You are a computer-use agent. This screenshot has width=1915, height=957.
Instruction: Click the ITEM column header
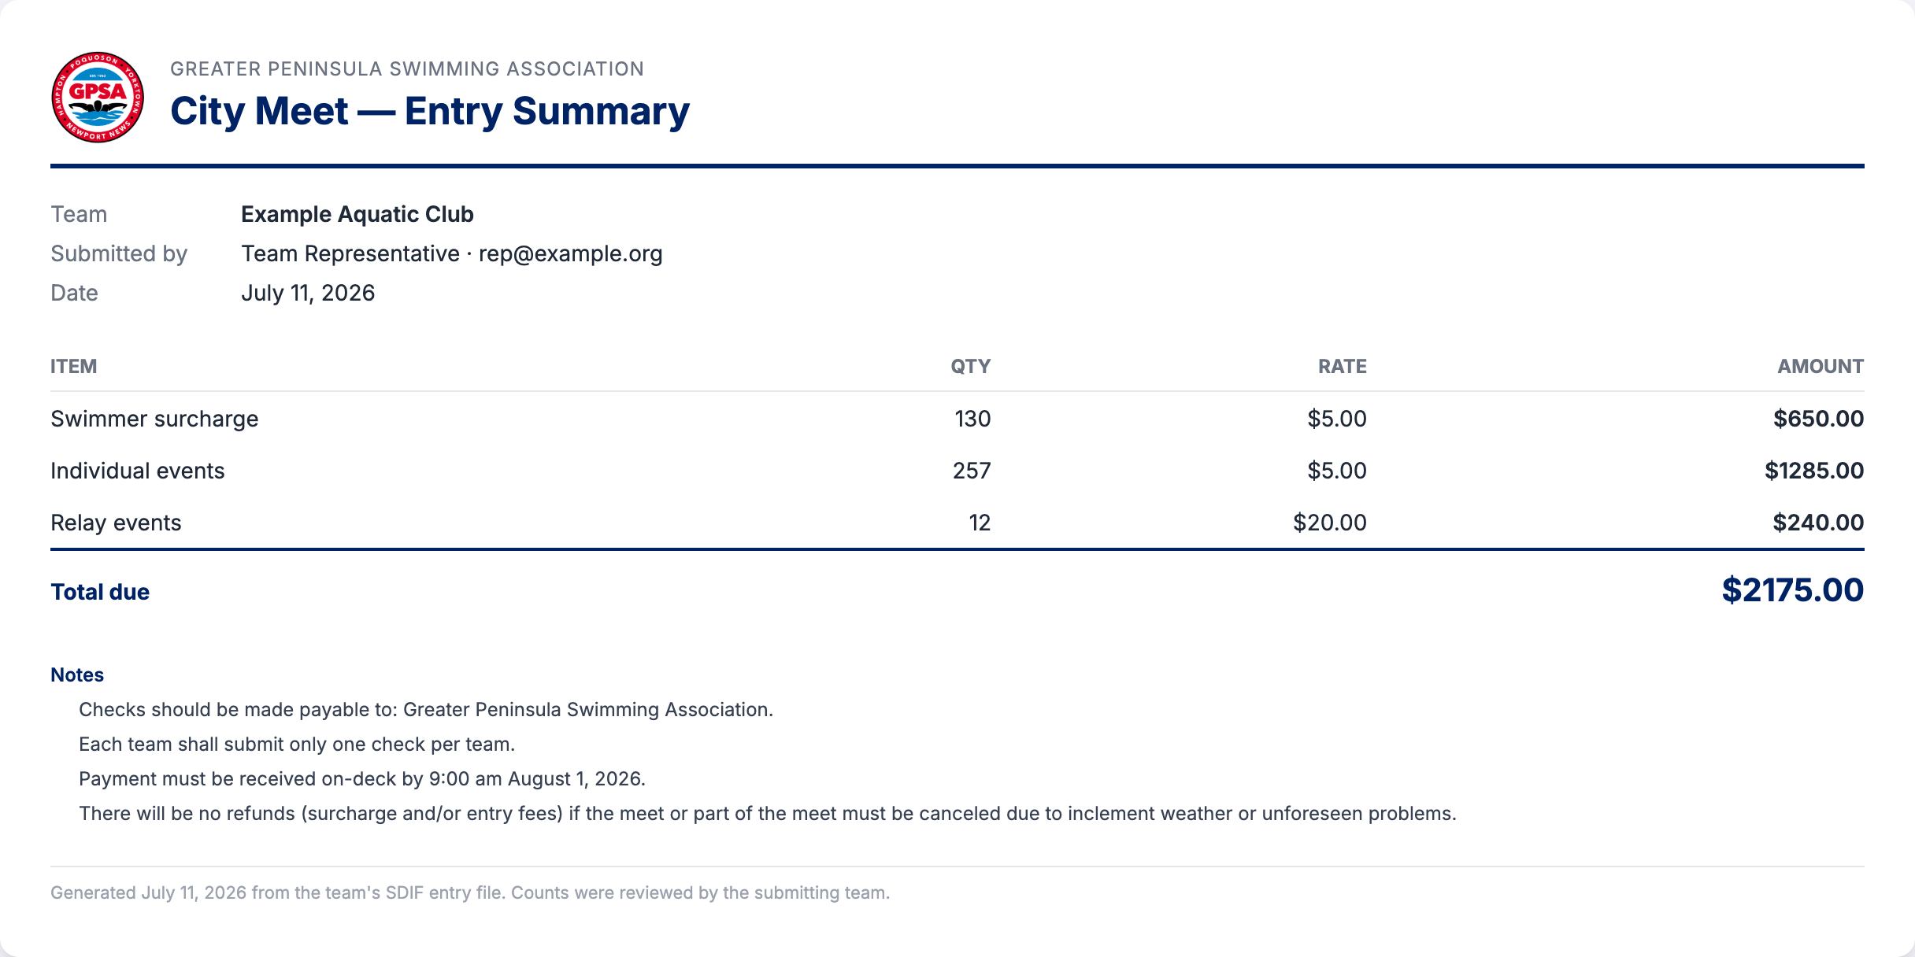tap(74, 367)
